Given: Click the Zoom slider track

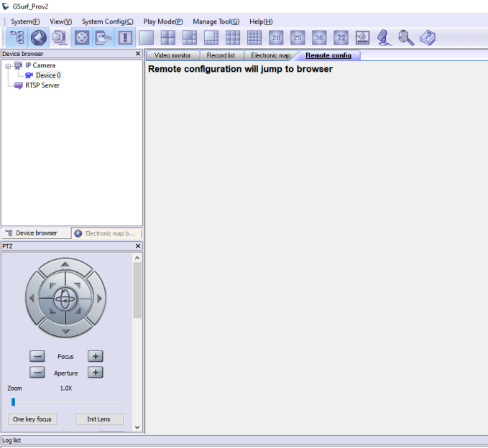Looking at the screenshot, I should (x=66, y=402).
